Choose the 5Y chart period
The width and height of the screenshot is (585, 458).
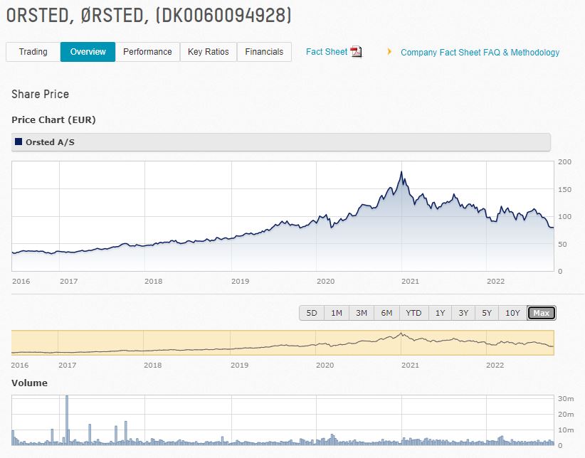click(487, 313)
